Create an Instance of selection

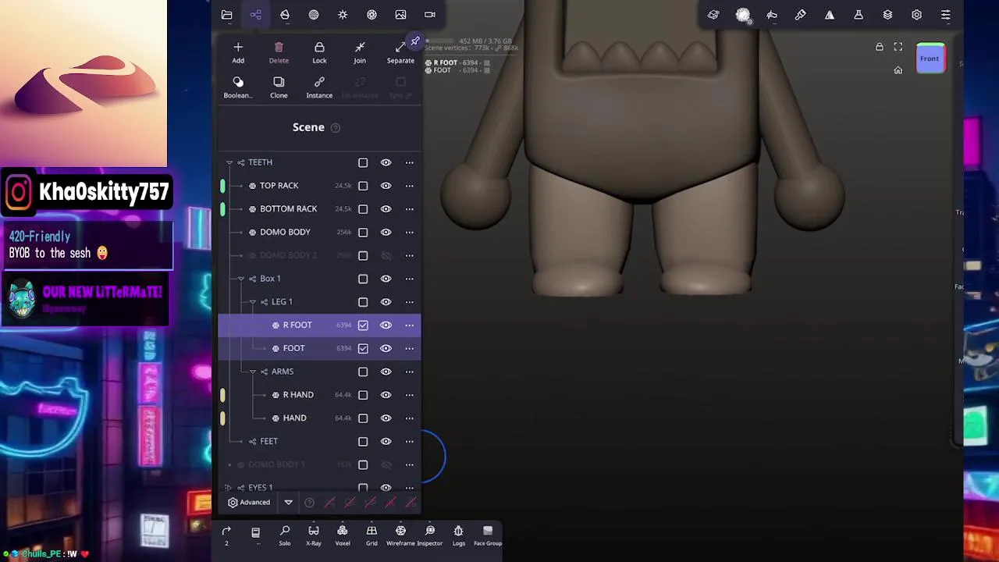coord(319,87)
